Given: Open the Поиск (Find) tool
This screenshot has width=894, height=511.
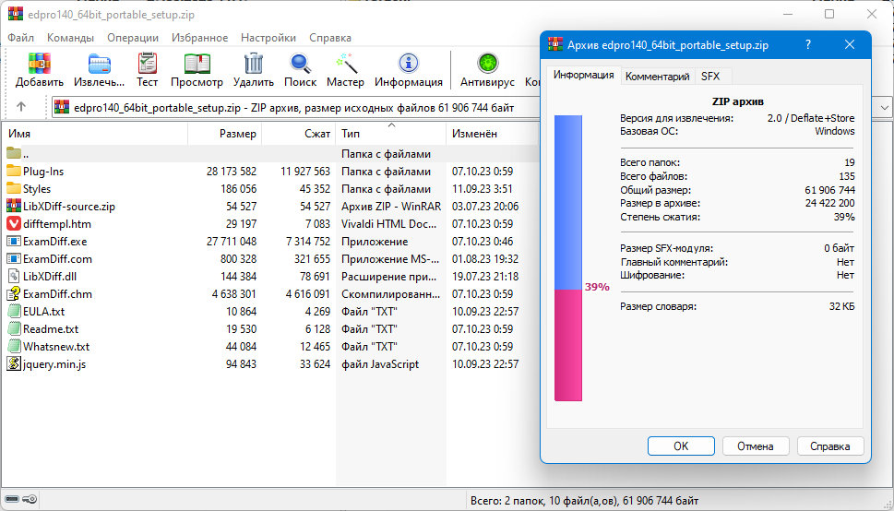Looking at the screenshot, I should [300, 64].
